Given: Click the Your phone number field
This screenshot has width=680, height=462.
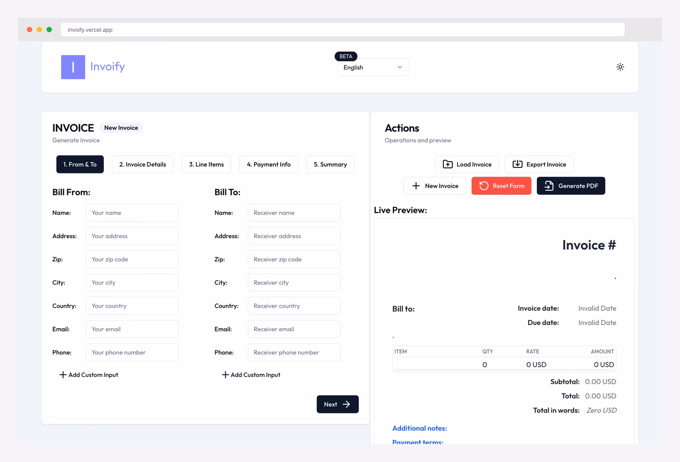Looking at the screenshot, I should (132, 352).
